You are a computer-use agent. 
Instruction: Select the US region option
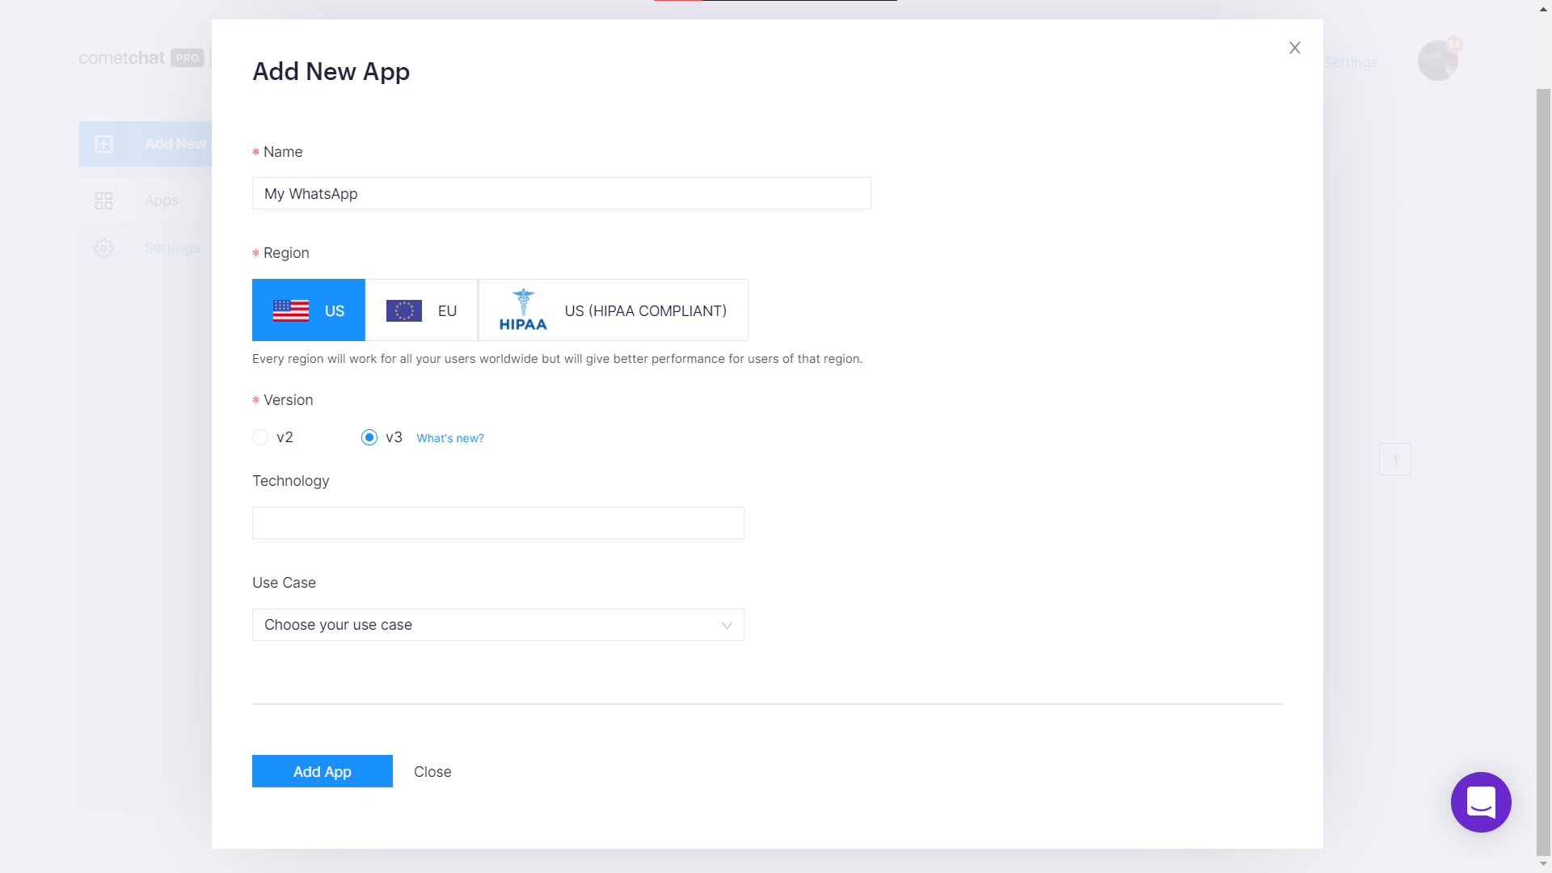tap(309, 310)
